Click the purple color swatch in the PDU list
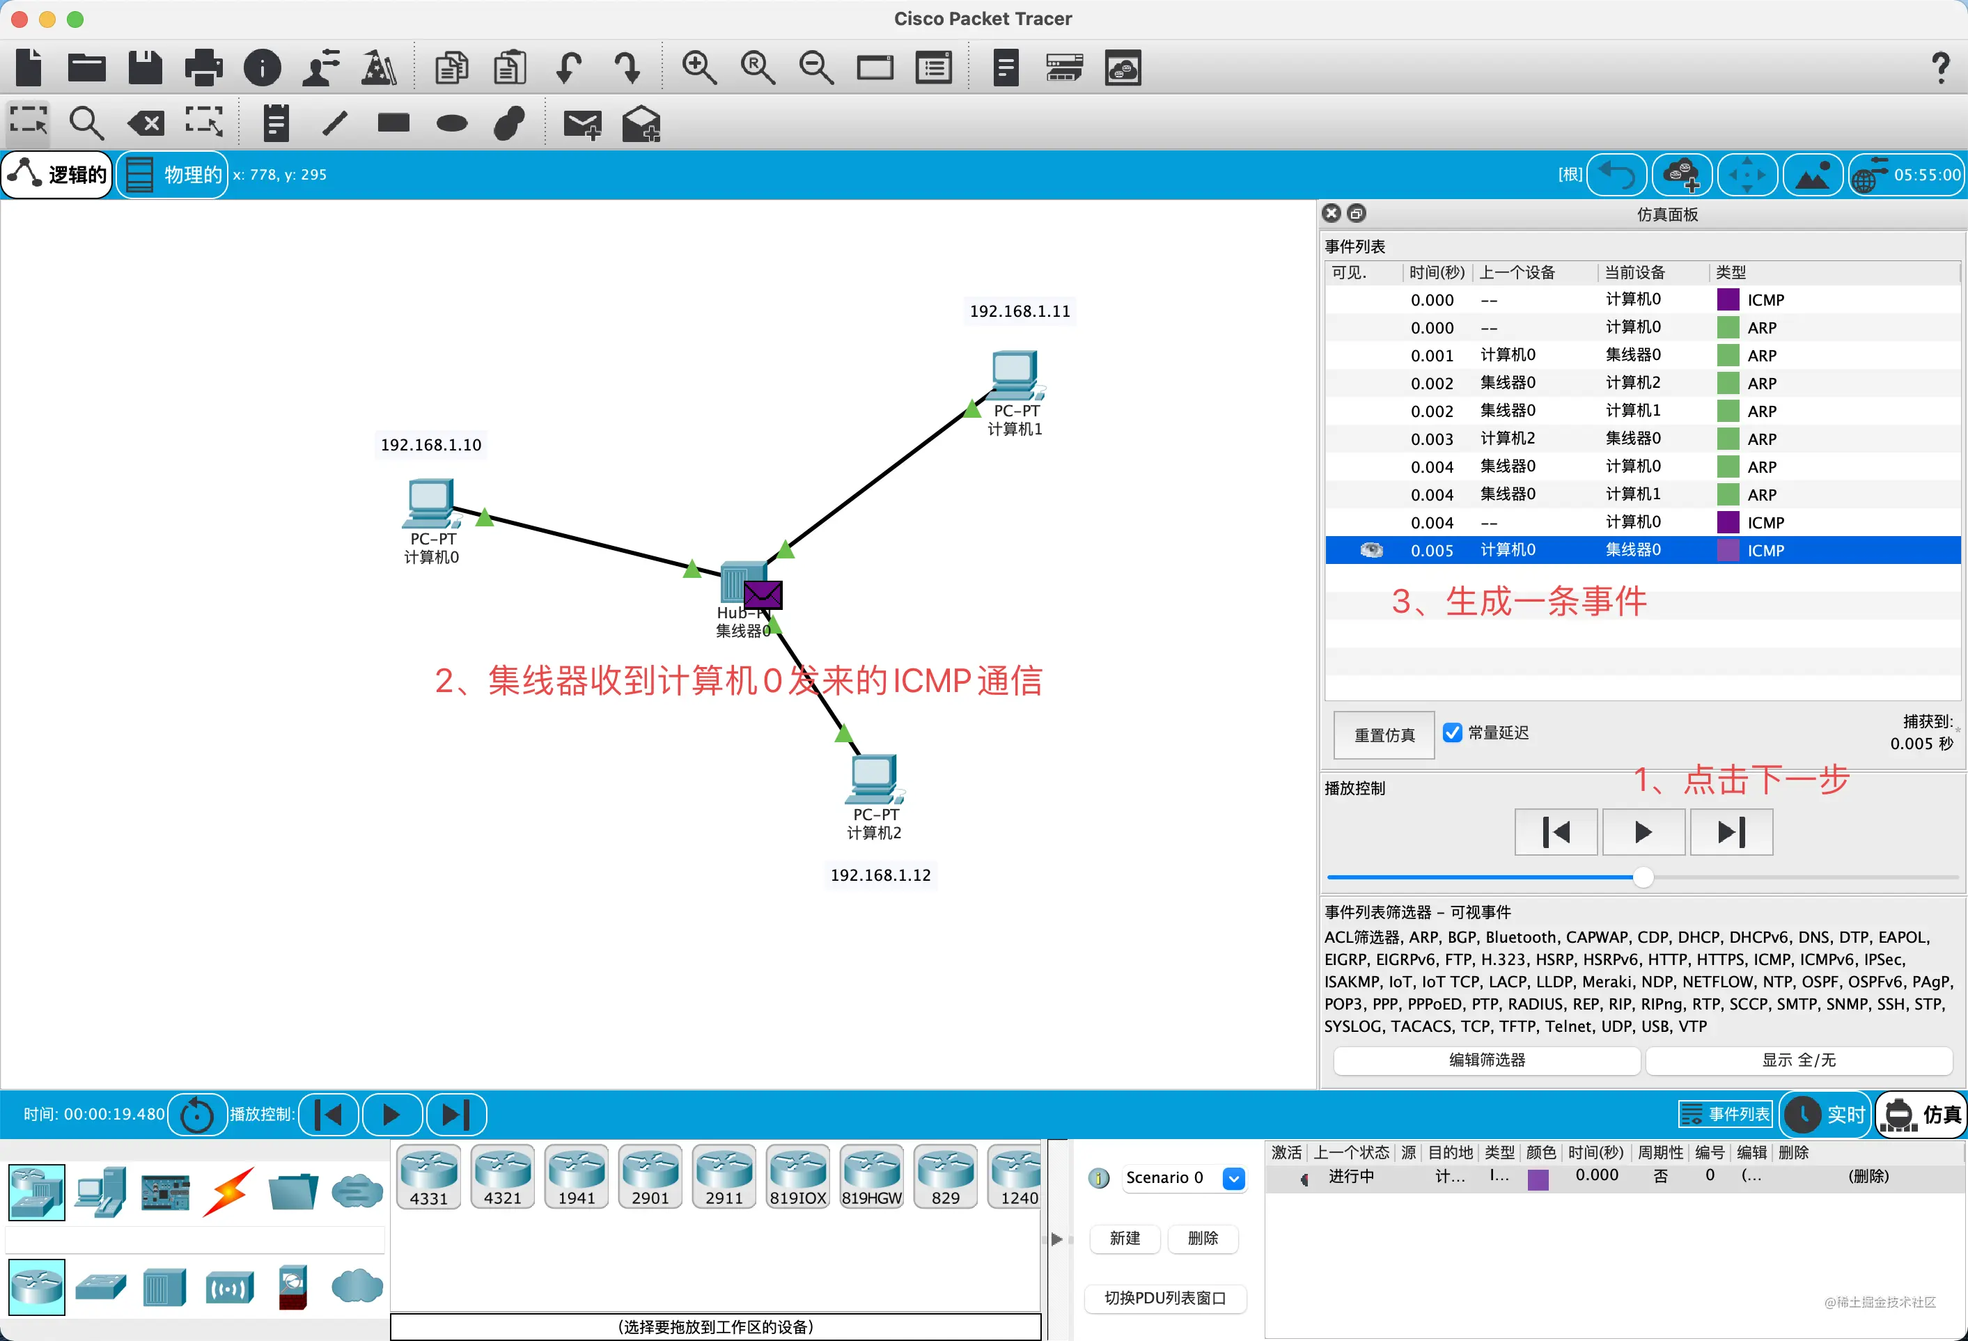Image resolution: width=1968 pixels, height=1341 pixels. coord(1538,1179)
